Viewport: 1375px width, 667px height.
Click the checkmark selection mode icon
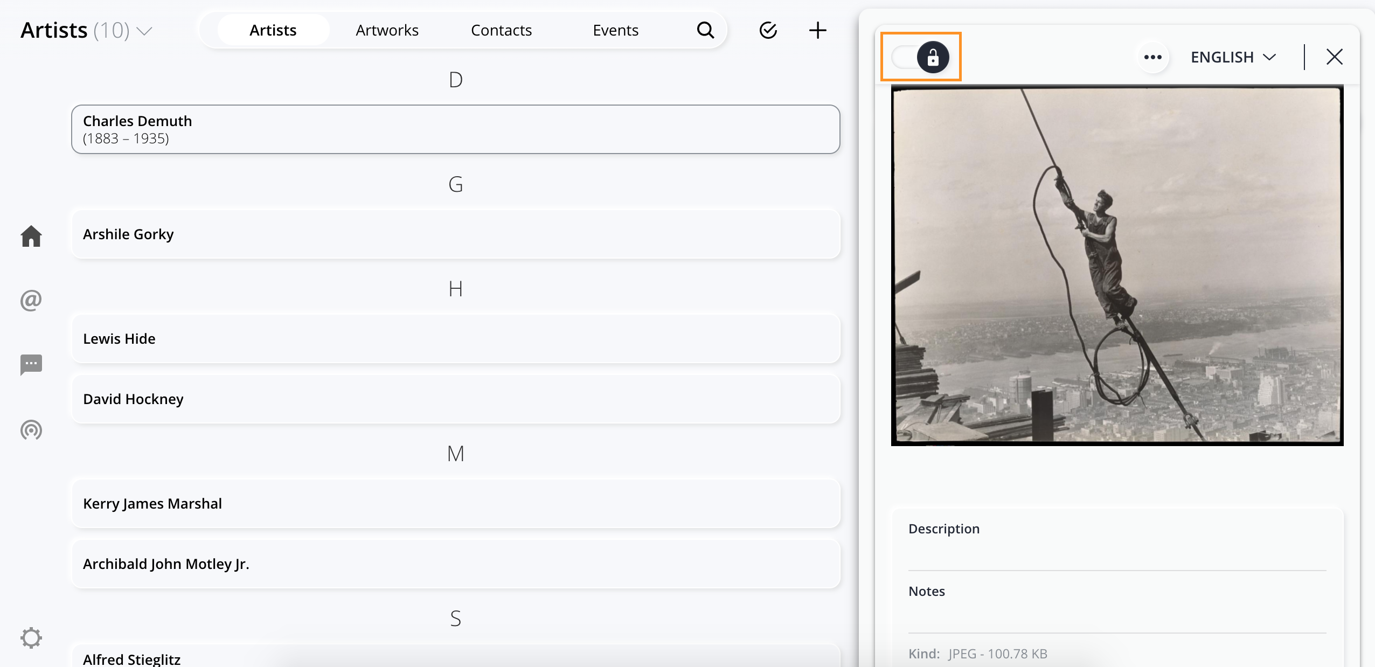[768, 30]
